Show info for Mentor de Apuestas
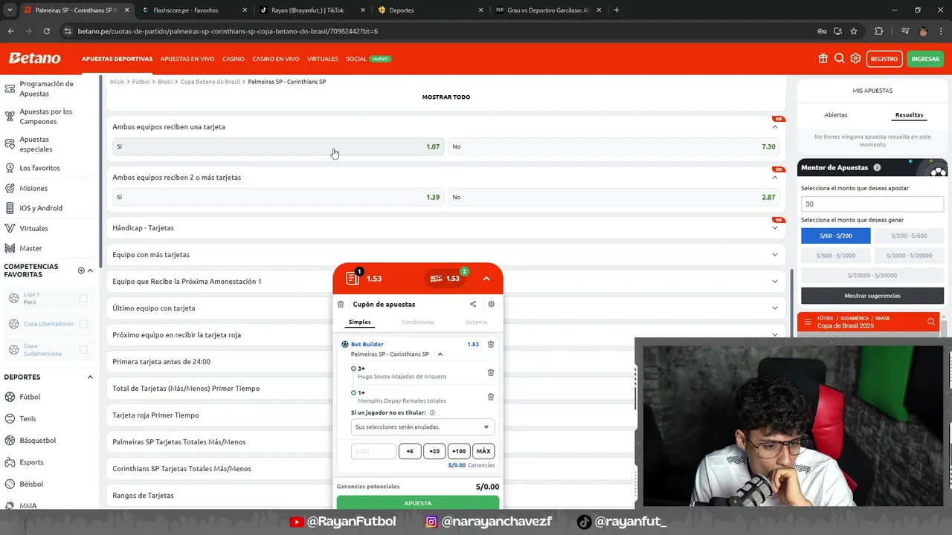952x535 pixels. tap(877, 168)
